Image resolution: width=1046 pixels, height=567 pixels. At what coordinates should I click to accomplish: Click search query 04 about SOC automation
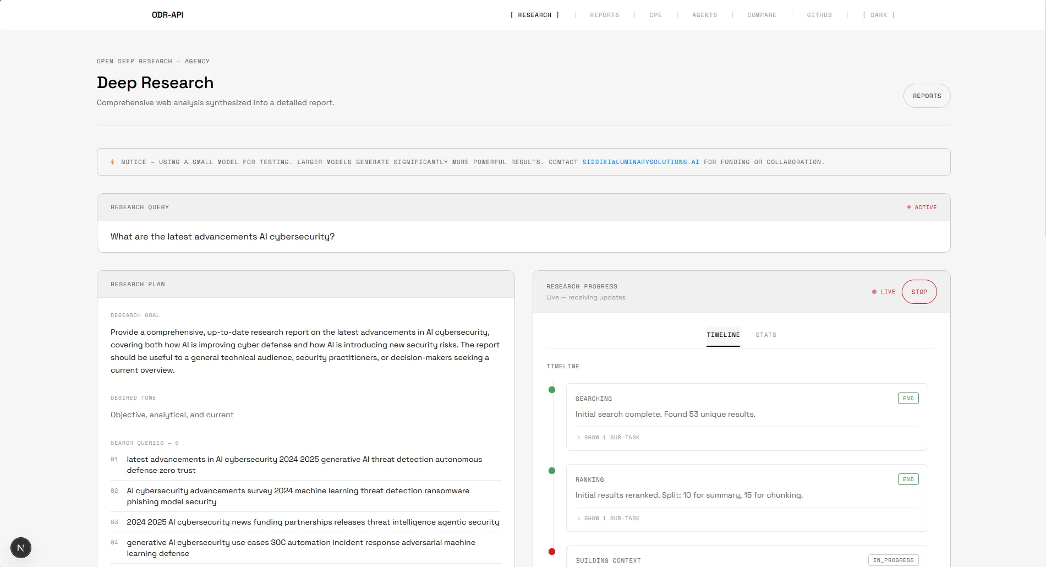(305, 548)
